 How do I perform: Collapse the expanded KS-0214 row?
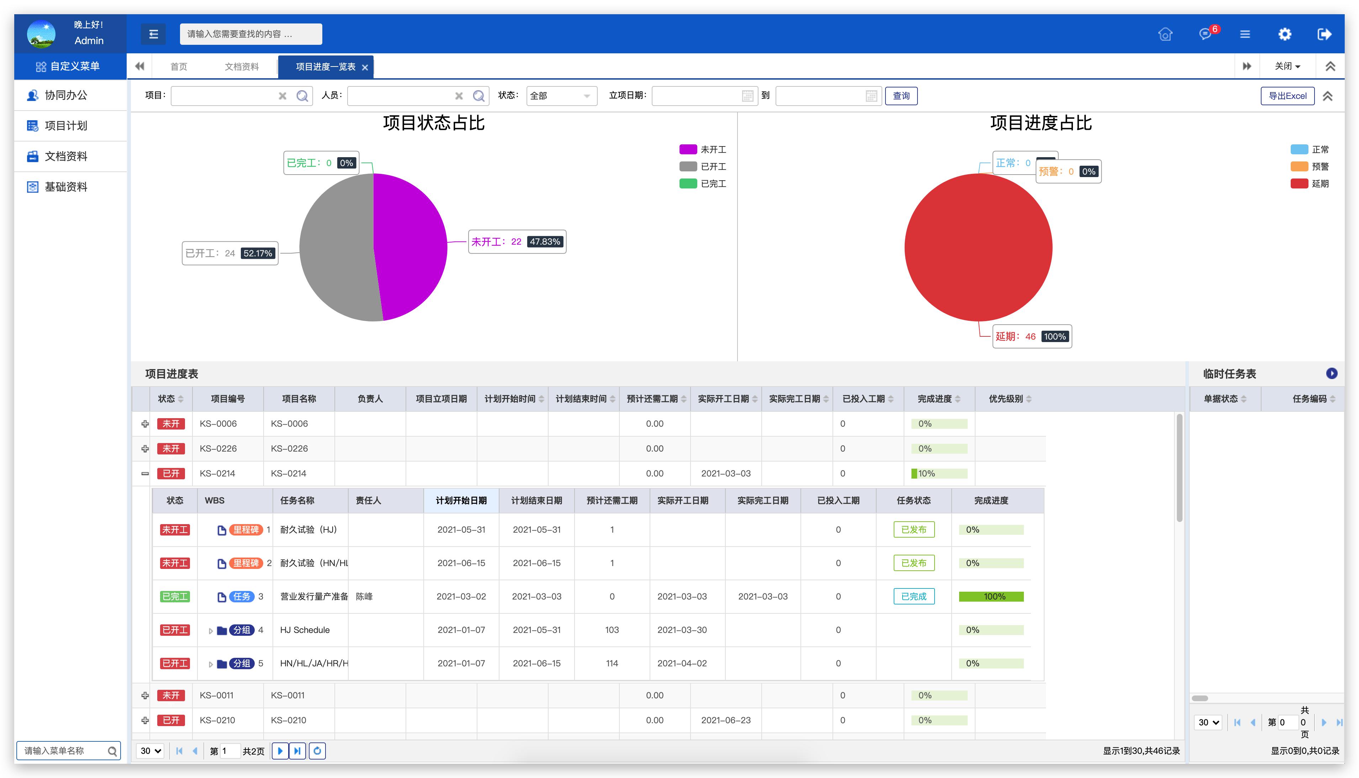tap(145, 473)
